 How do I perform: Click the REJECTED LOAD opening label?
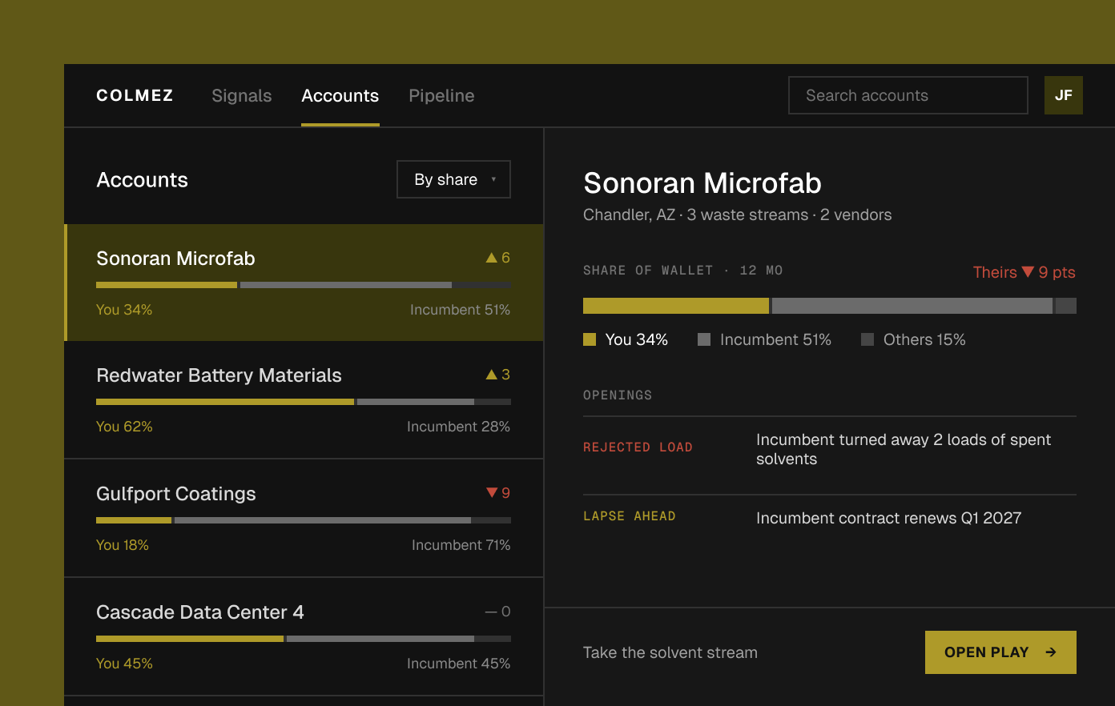pyautogui.click(x=638, y=447)
